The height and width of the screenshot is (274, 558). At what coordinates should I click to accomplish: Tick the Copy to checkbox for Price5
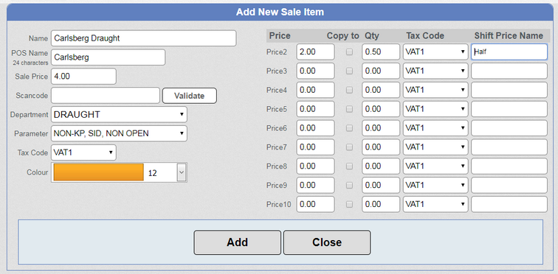349,109
